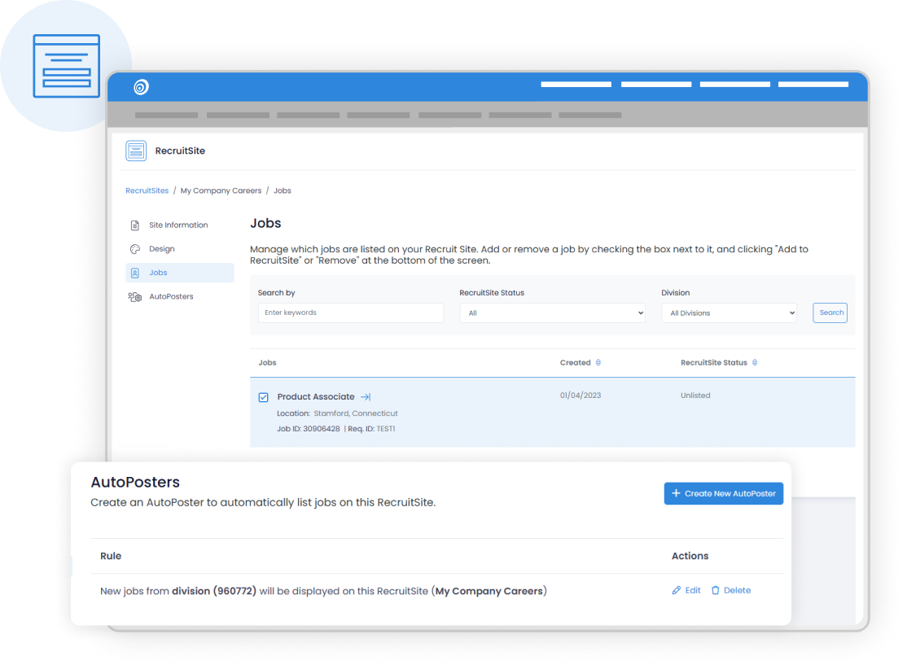Switch to the Jobs sidebar tab
Viewport: 907px width, 669px height.
tap(160, 273)
